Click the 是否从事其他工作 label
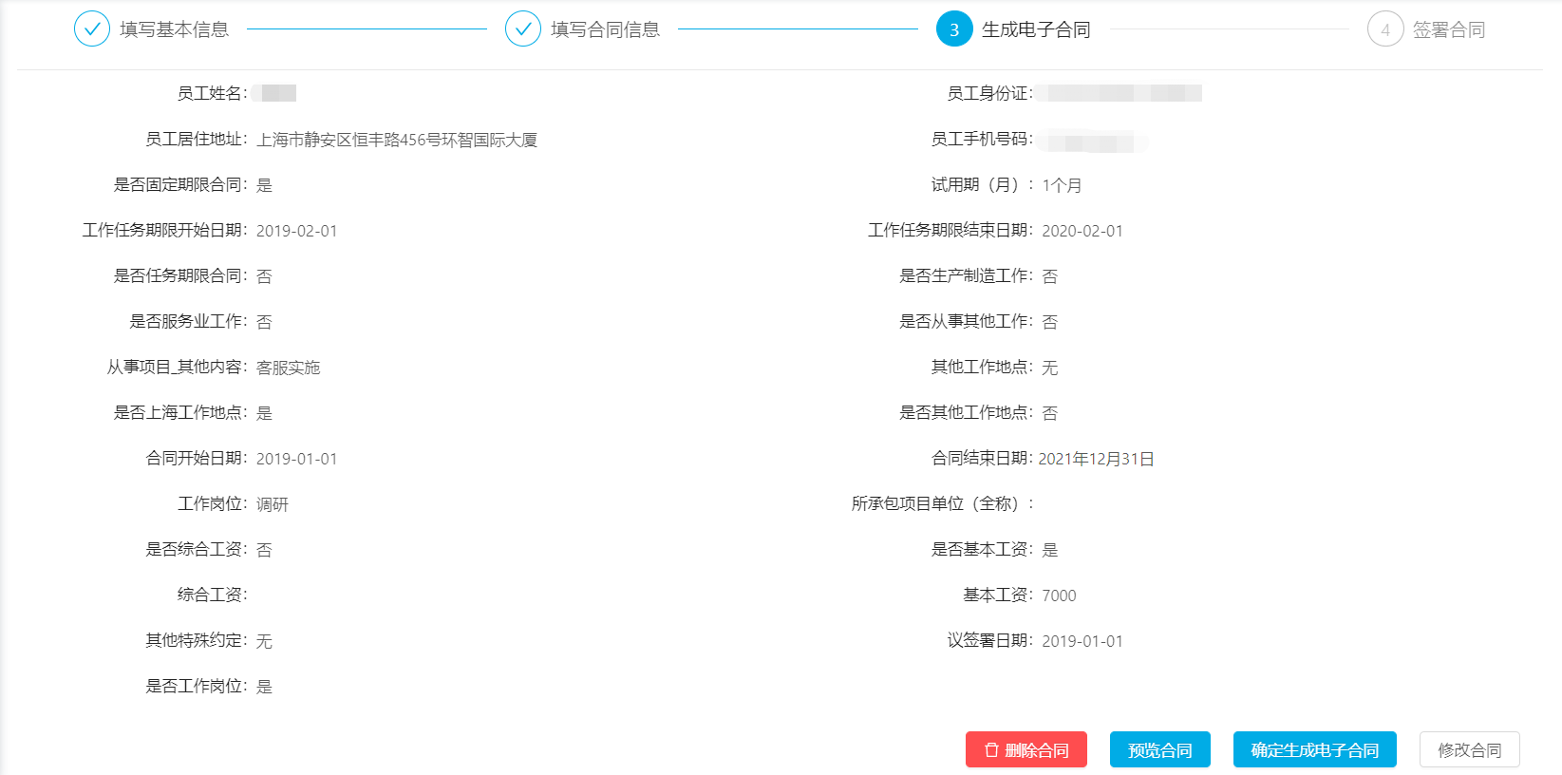 967,322
